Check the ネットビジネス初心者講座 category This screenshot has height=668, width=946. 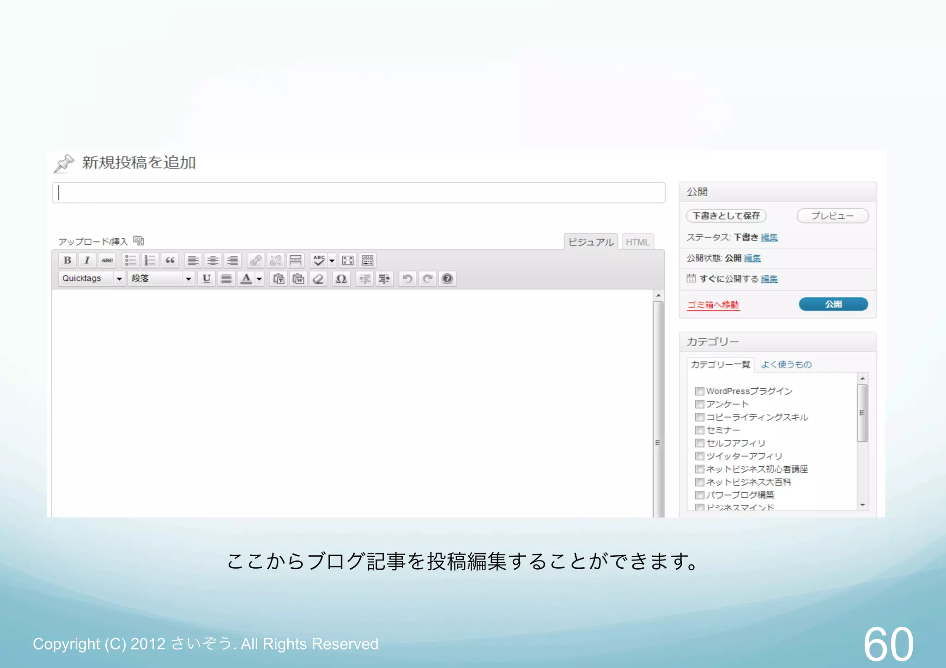(700, 469)
